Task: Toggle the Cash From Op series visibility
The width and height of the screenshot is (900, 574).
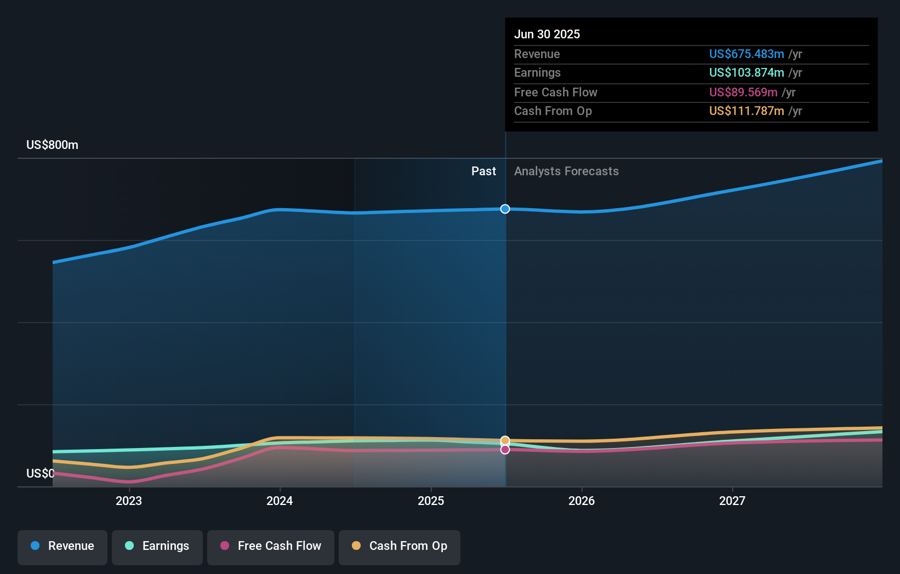Action: pyautogui.click(x=400, y=547)
